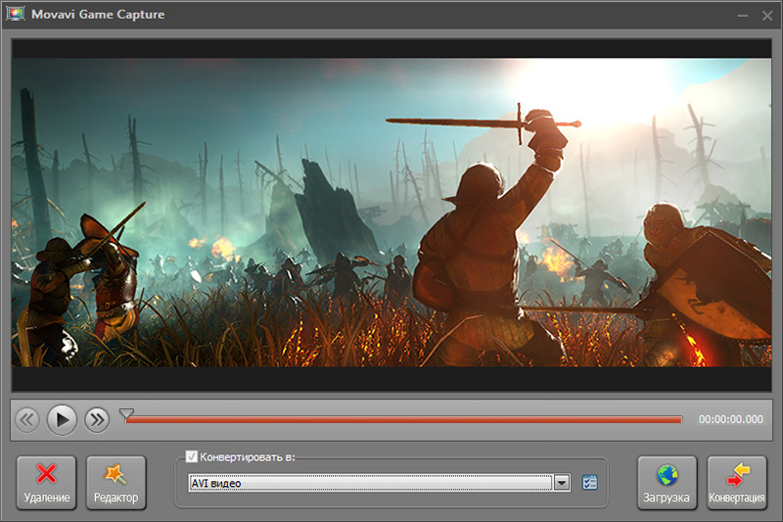Expand the format dropdown arrow

(x=562, y=483)
